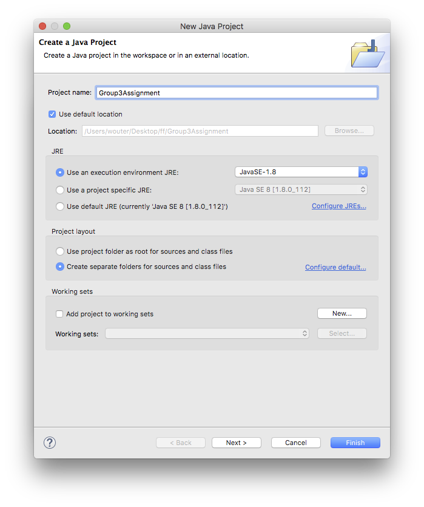Click the Location path field
Viewport: 424px width, 507px height.
tap(200, 131)
